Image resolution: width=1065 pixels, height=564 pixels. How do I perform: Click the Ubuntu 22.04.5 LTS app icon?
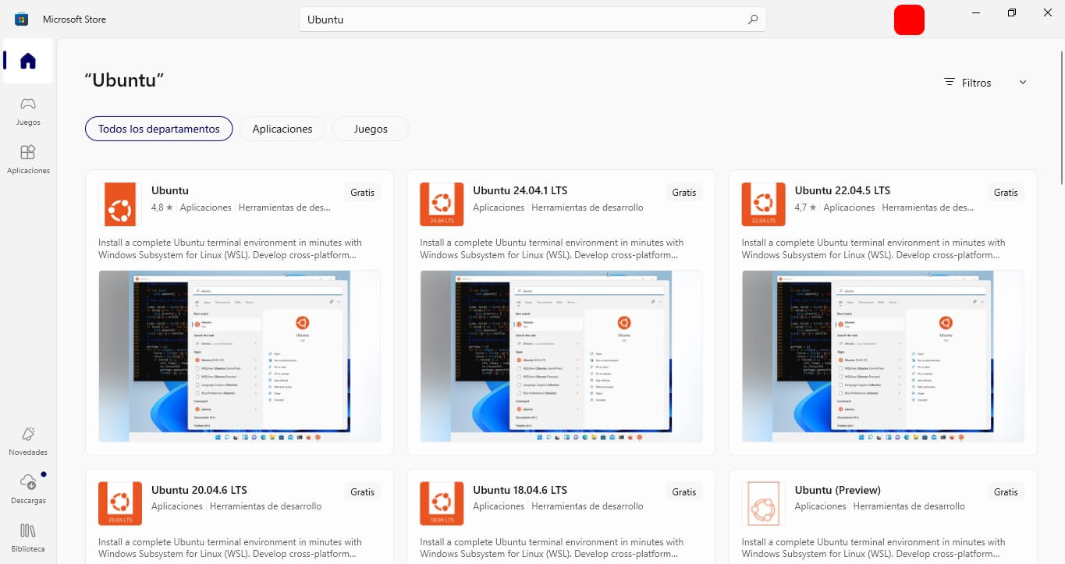point(763,204)
